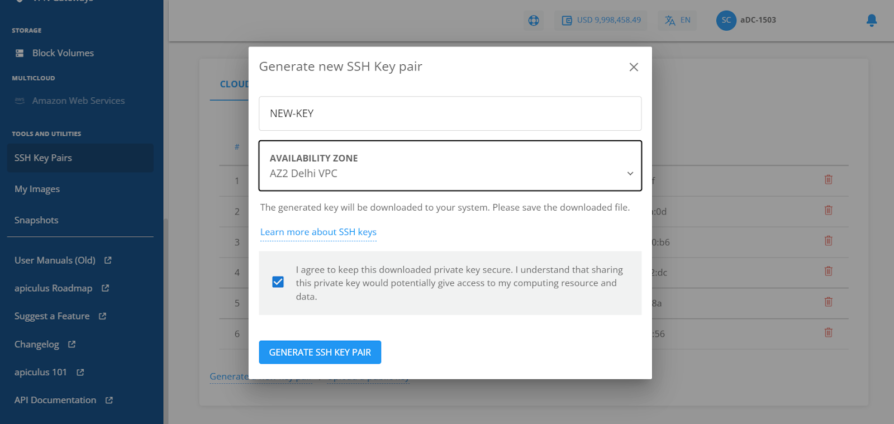Screen dimensions: 894x424
Task: Uncheck the private key security agreement
Action: point(277,282)
